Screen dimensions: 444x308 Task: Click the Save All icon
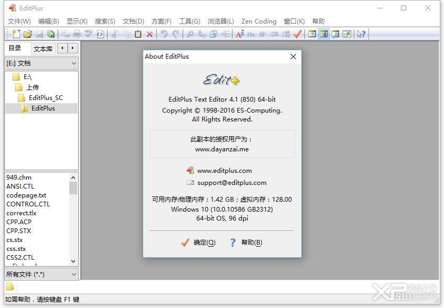pos(51,34)
